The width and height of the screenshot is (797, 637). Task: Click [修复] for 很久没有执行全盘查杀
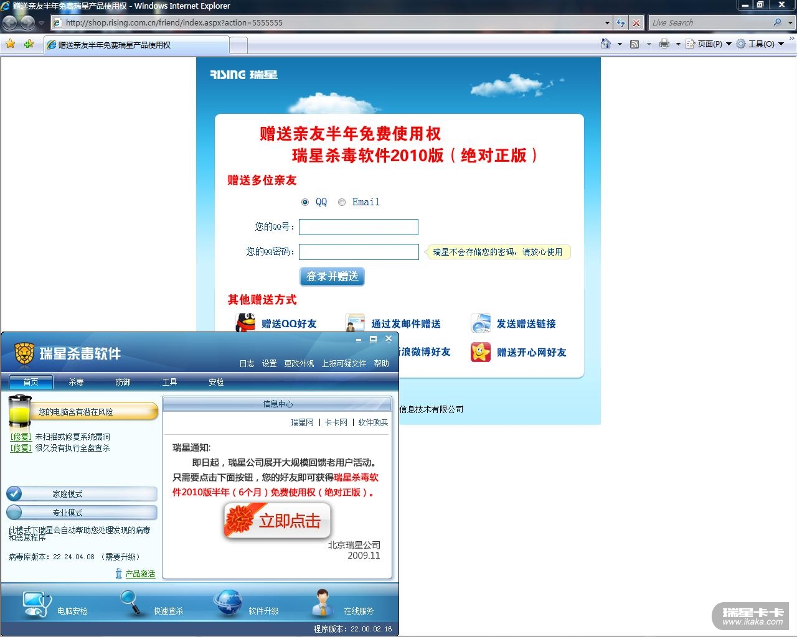pyautogui.click(x=21, y=448)
